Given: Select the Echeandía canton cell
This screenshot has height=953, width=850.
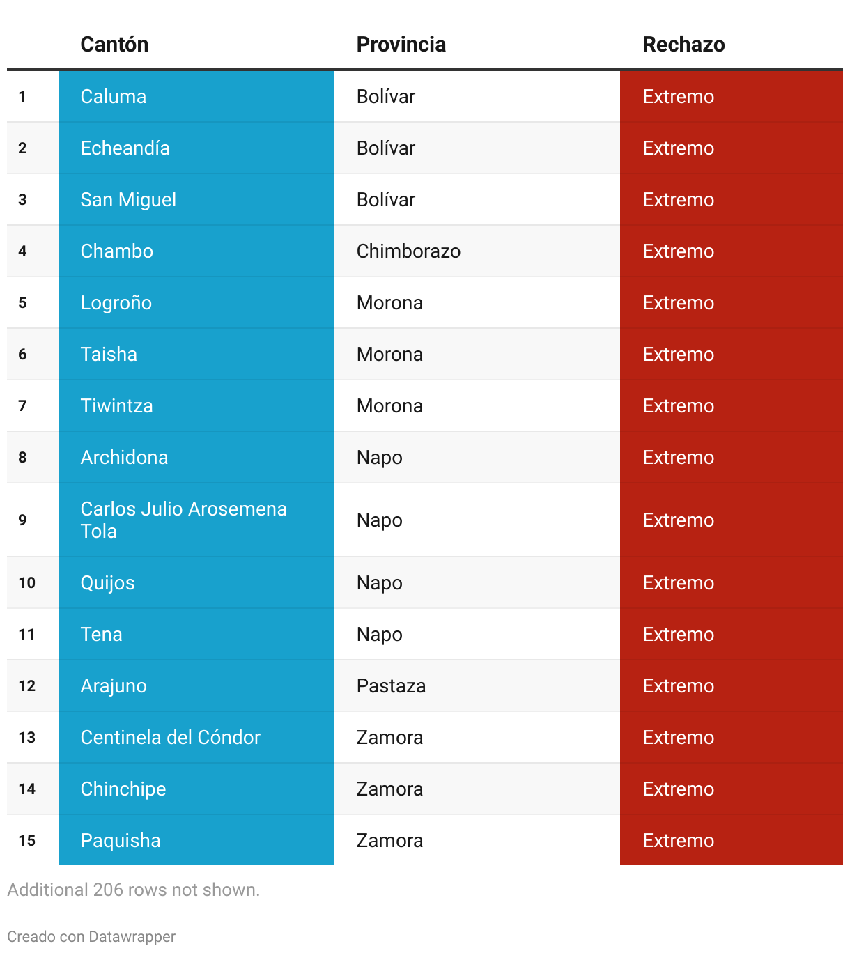Looking at the screenshot, I should (196, 148).
